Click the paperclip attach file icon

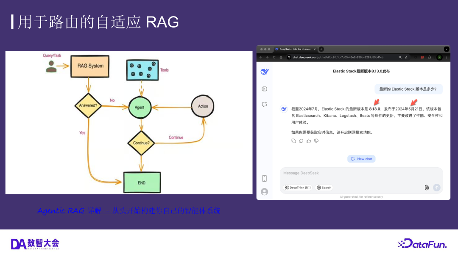(x=427, y=188)
